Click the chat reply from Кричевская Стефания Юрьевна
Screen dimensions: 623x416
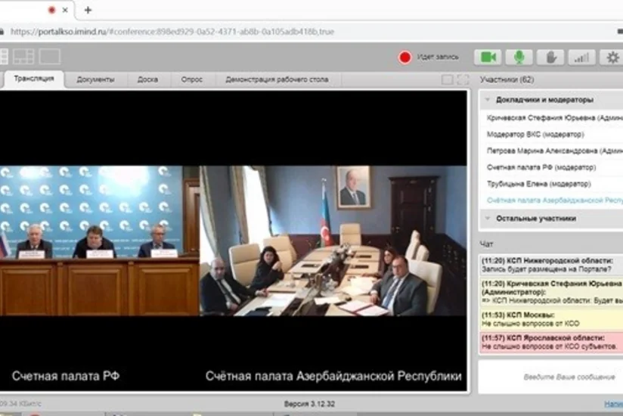551,292
